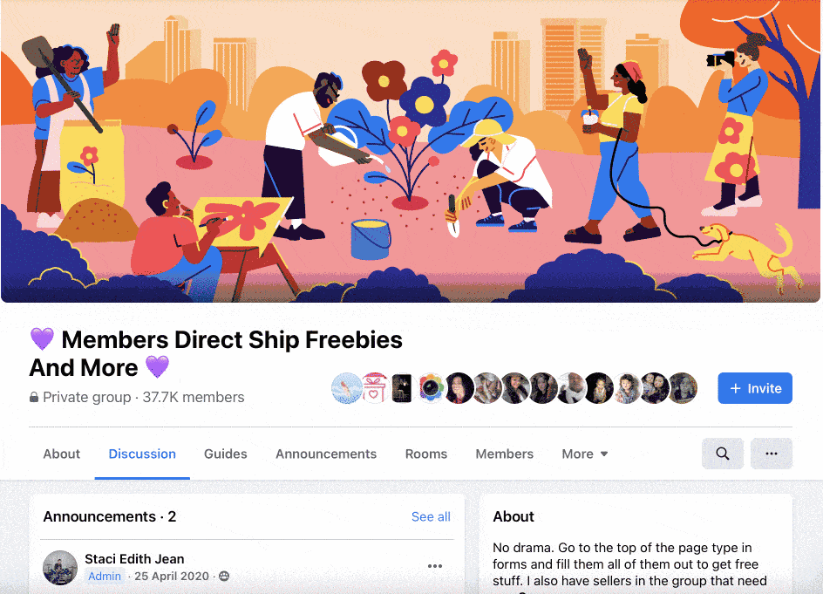Select the Announcements tab
Viewport: 823px width, 594px height.
coord(326,454)
